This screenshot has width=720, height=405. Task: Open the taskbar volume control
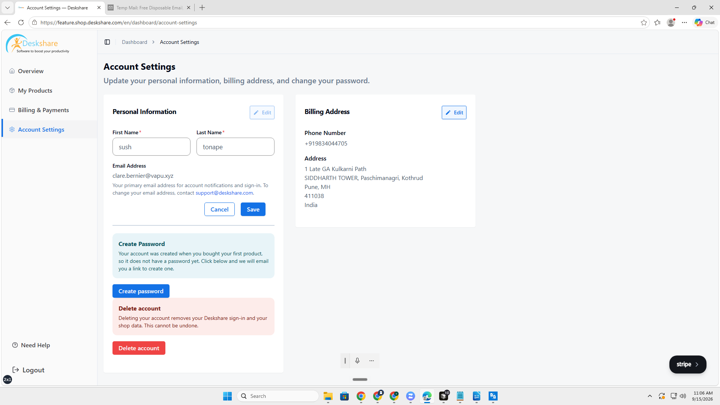coord(683,396)
